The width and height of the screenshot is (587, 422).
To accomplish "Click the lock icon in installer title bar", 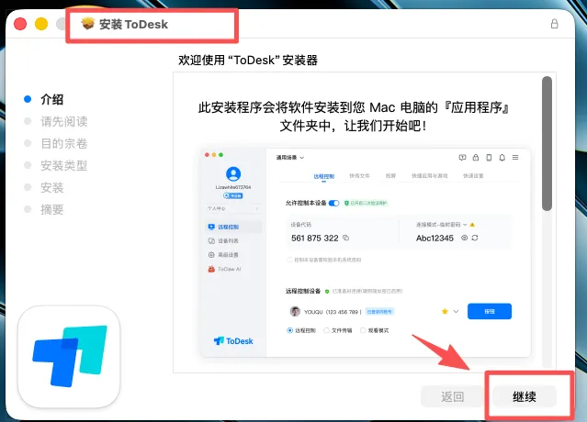I will click(555, 24).
